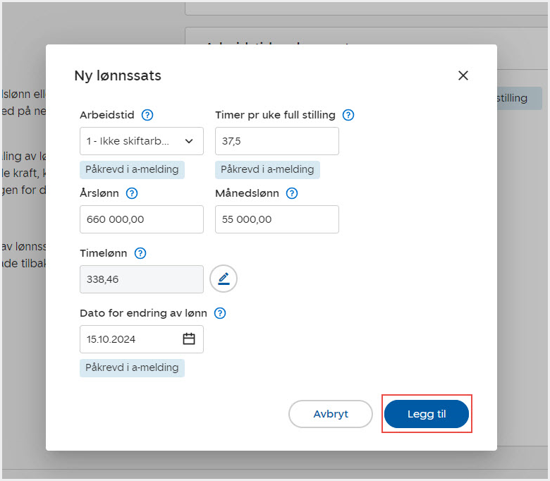Click the date field showing 15.10.2024
The height and width of the screenshot is (481, 550).
pyautogui.click(x=130, y=339)
